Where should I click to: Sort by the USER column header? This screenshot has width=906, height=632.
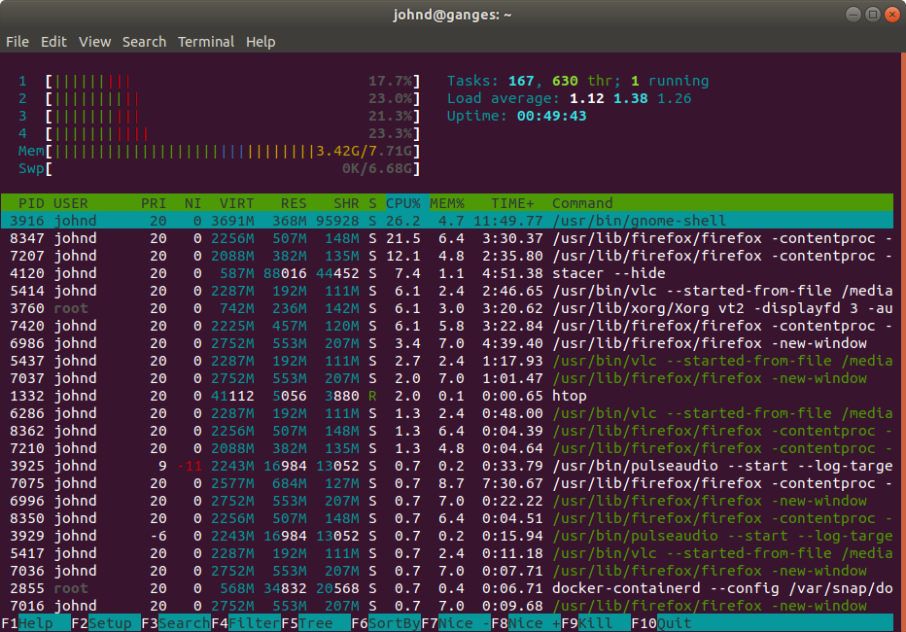71,203
